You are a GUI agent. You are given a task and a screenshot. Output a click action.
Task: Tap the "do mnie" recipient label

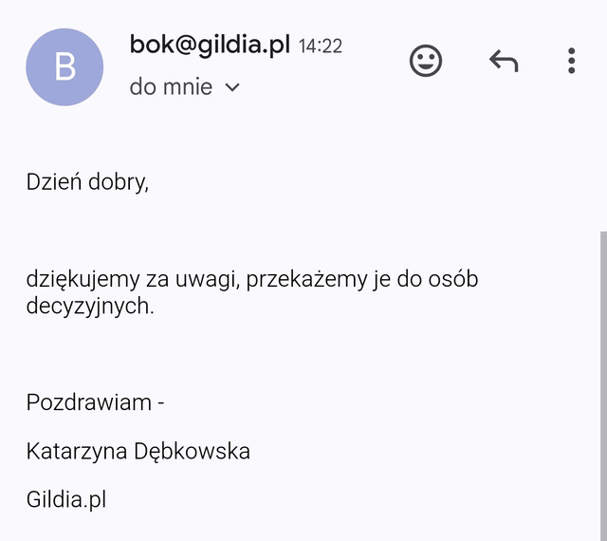[x=171, y=88]
